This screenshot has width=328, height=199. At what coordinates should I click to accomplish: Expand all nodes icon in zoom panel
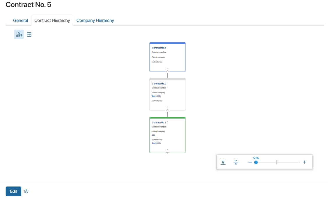(x=223, y=162)
